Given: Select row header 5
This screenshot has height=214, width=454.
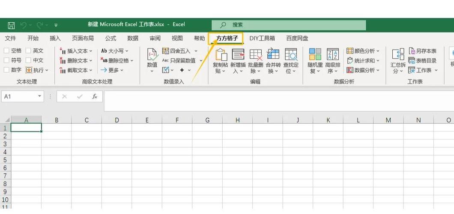Looking at the screenshot, I should (5, 160).
